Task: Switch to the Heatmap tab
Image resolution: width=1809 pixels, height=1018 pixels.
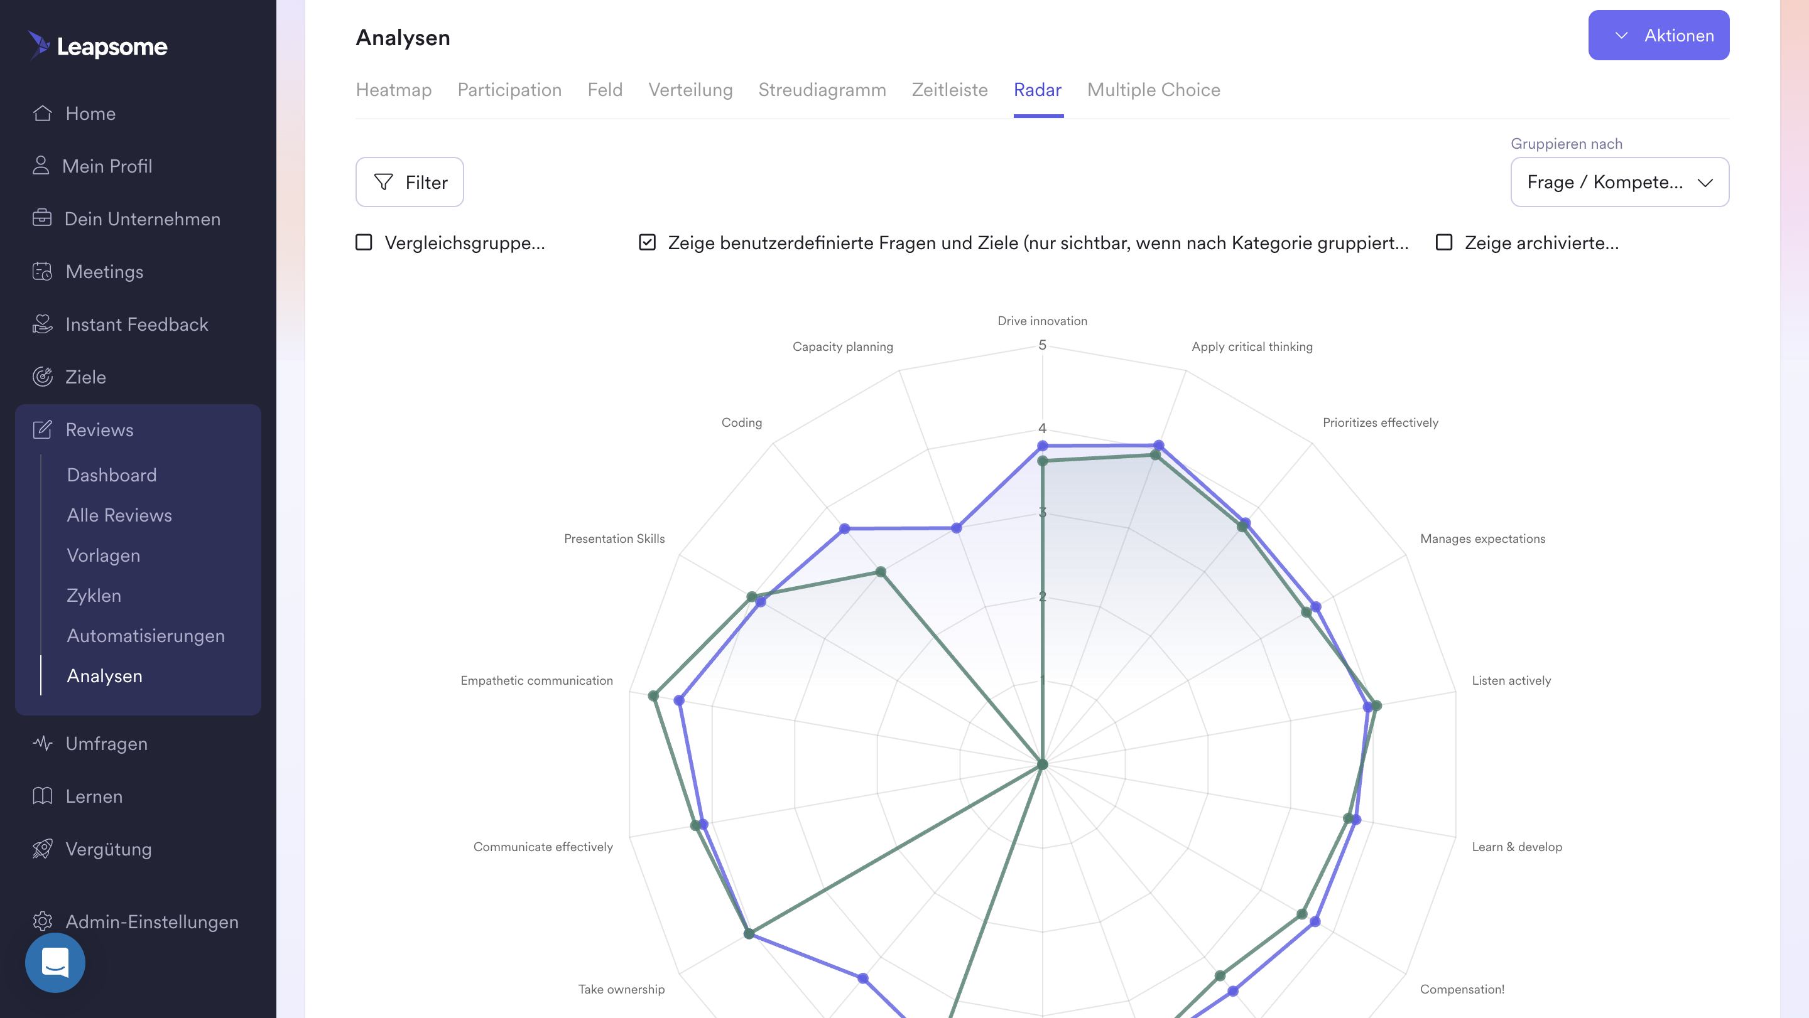Action: click(393, 90)
